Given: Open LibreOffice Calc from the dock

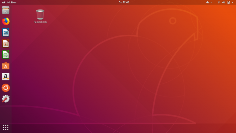Looking at the screenshot, I should 6,55.
